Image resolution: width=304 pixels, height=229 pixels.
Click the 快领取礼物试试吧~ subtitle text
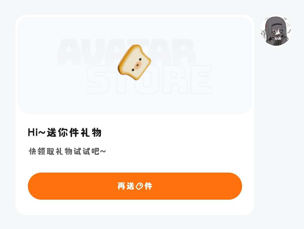point(67,151)
